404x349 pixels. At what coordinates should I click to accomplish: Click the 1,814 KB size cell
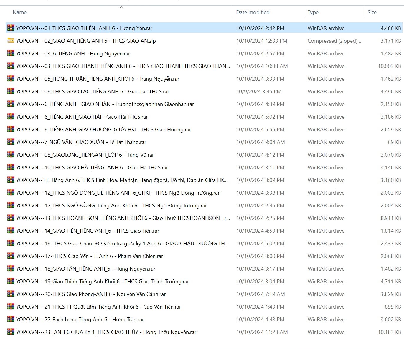[391, 231]
